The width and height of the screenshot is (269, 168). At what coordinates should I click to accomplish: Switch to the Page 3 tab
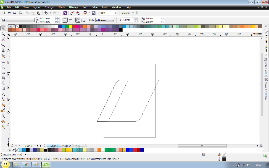click(79, 146)
